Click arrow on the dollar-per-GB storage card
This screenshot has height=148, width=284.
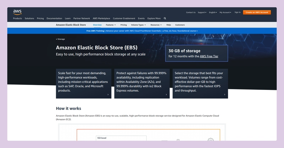point(225,95)
